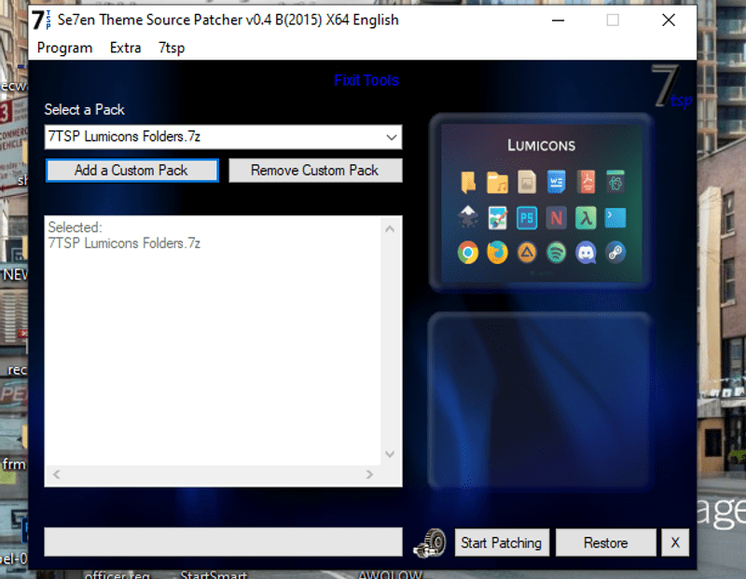
Task: Click the Fixit Tools link
Action: coord(366,81)
